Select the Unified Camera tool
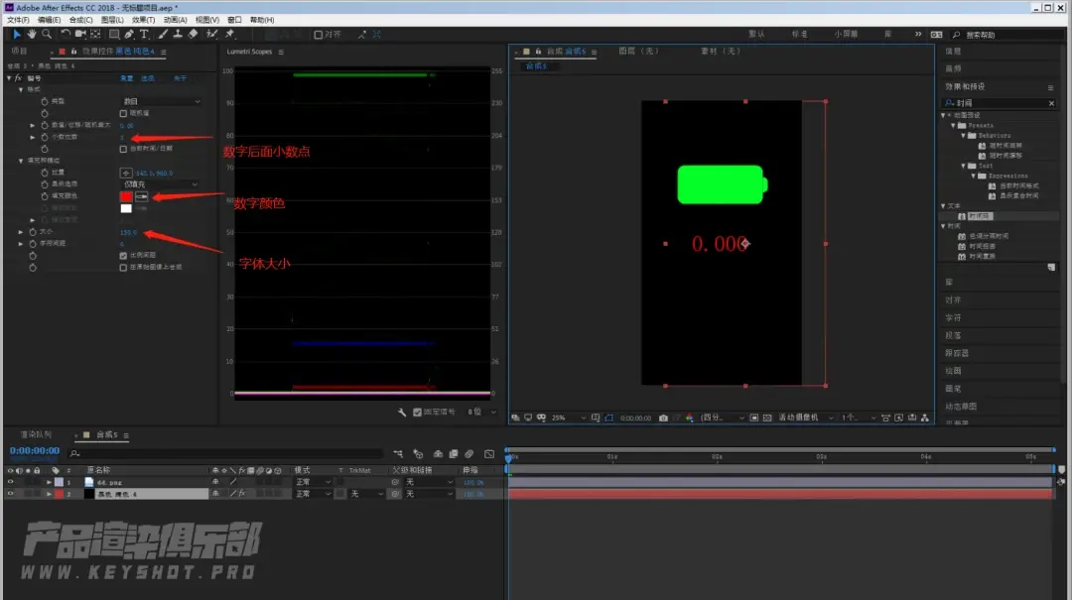This screenshot has height=600, width=1072. pos(80,34)
